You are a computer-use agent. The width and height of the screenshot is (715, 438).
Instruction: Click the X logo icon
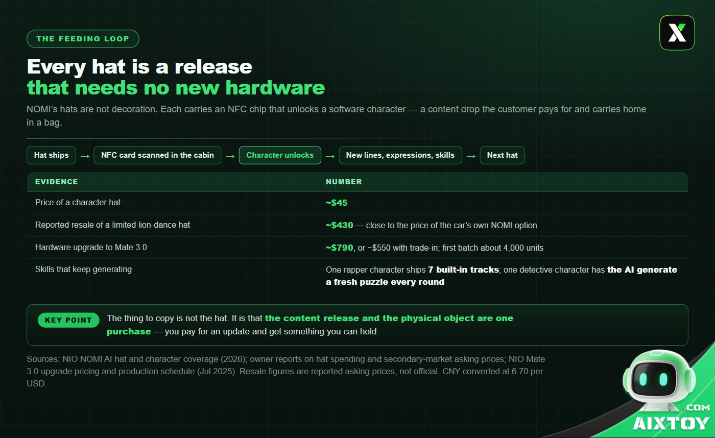pos(677,33)
